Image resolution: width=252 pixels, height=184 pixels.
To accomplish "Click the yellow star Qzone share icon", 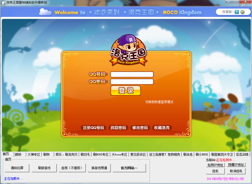I will click(242, 12).
